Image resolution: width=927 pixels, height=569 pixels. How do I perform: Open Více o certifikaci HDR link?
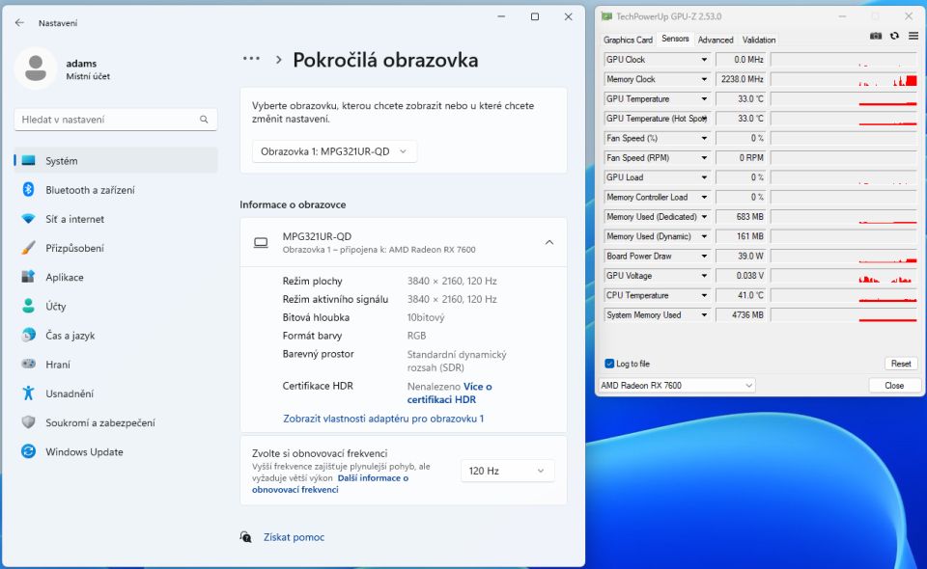pyautogui.click(x=449, y=393)
